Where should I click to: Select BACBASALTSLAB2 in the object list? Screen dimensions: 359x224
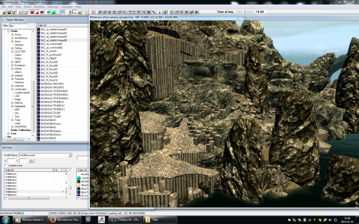(x=51, y=116)
